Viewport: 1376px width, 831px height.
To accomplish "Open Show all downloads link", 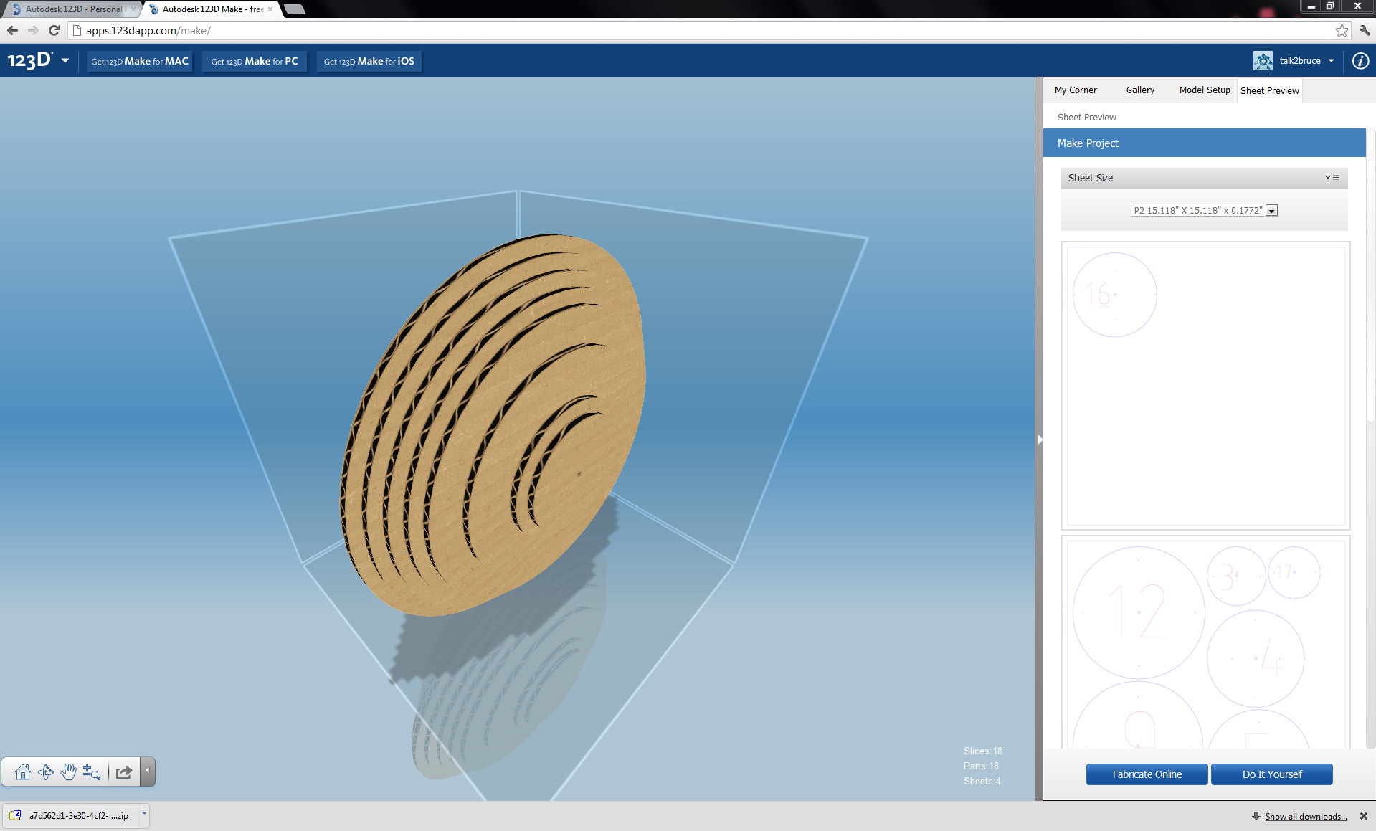I will 1305,816.
